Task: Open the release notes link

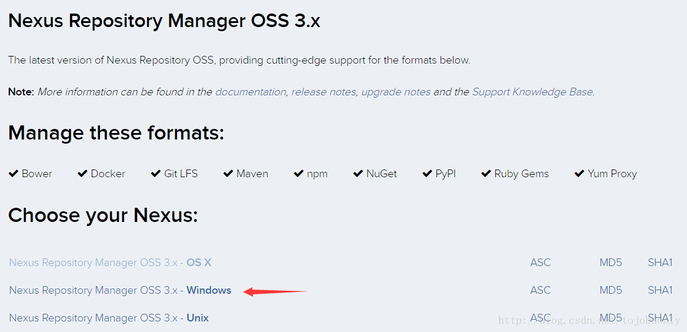Action: click(324, 92)
